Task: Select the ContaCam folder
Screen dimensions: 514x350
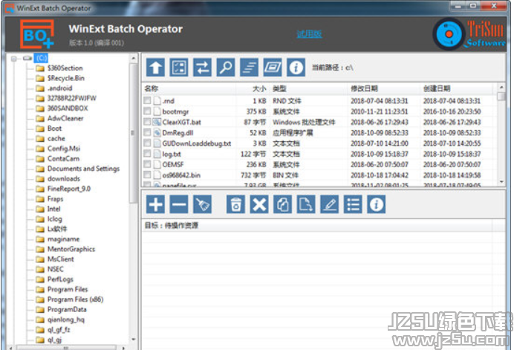Action: point(63,158)
